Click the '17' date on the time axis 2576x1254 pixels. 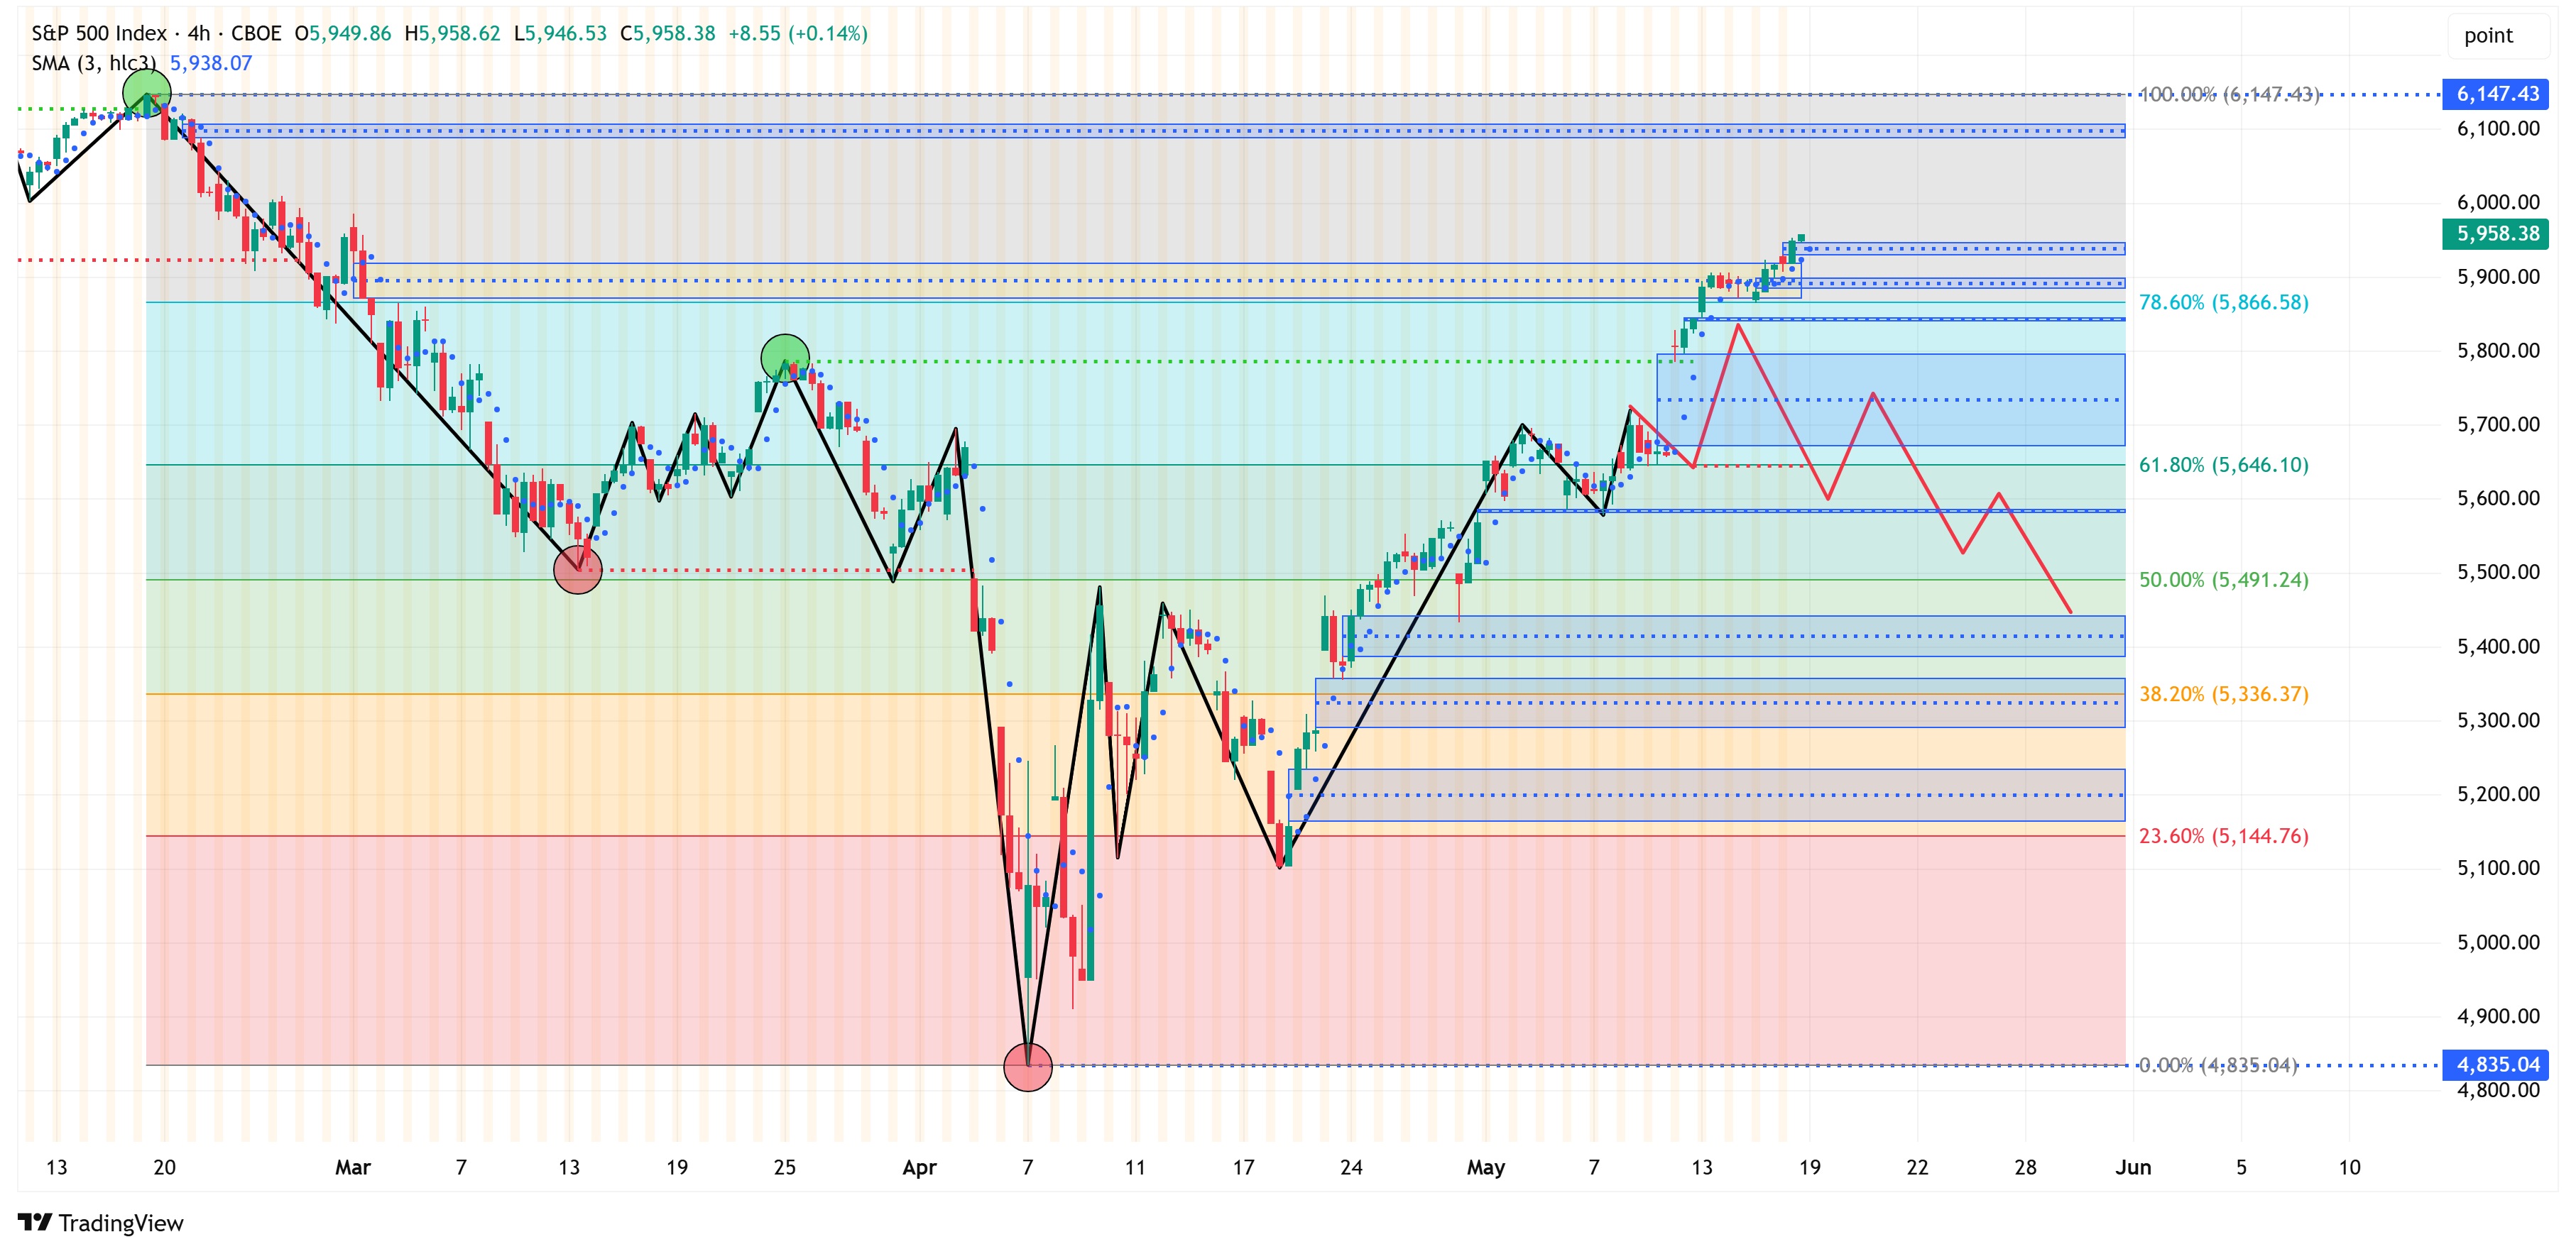pos(1243,1167)
